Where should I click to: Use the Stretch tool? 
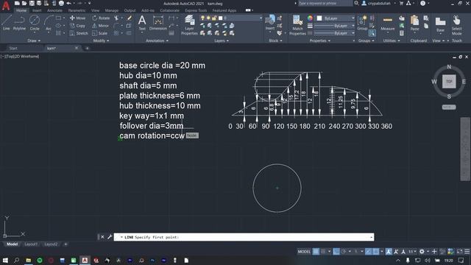(x=79, y=33)
